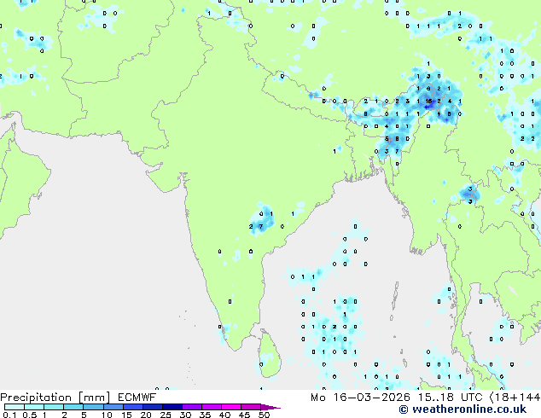The height and width of the screenshot is (418, 541).
Task: Select the 30–35 mm purple legend swatch
Action: [x=191, y=407]
